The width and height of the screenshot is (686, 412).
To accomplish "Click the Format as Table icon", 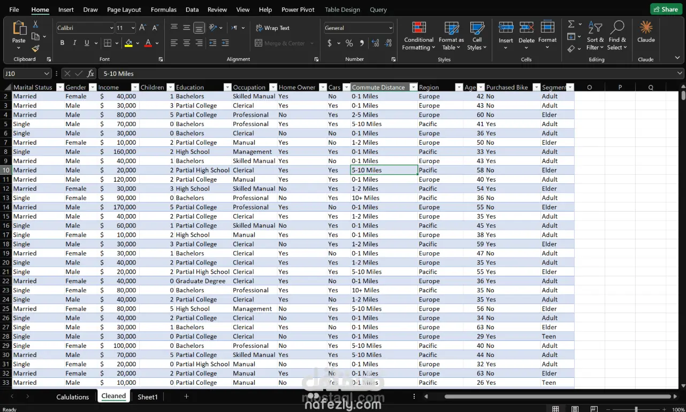I will [x=451, y=28].
